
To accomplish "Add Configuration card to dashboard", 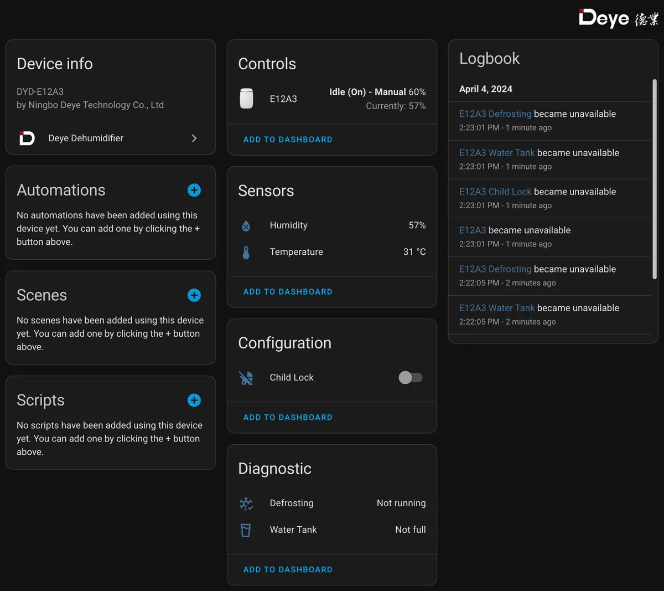I will 288,418.
